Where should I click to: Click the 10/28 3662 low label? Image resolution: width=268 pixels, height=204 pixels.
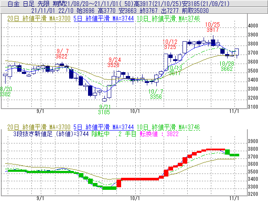click(x=227, y=66)
